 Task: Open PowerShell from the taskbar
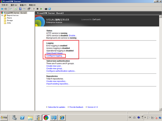point(22,118)
